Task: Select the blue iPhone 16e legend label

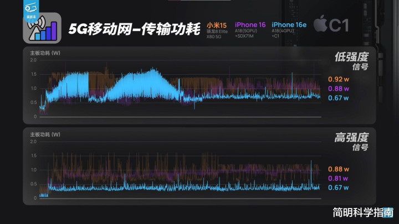Action: point(289,25)
